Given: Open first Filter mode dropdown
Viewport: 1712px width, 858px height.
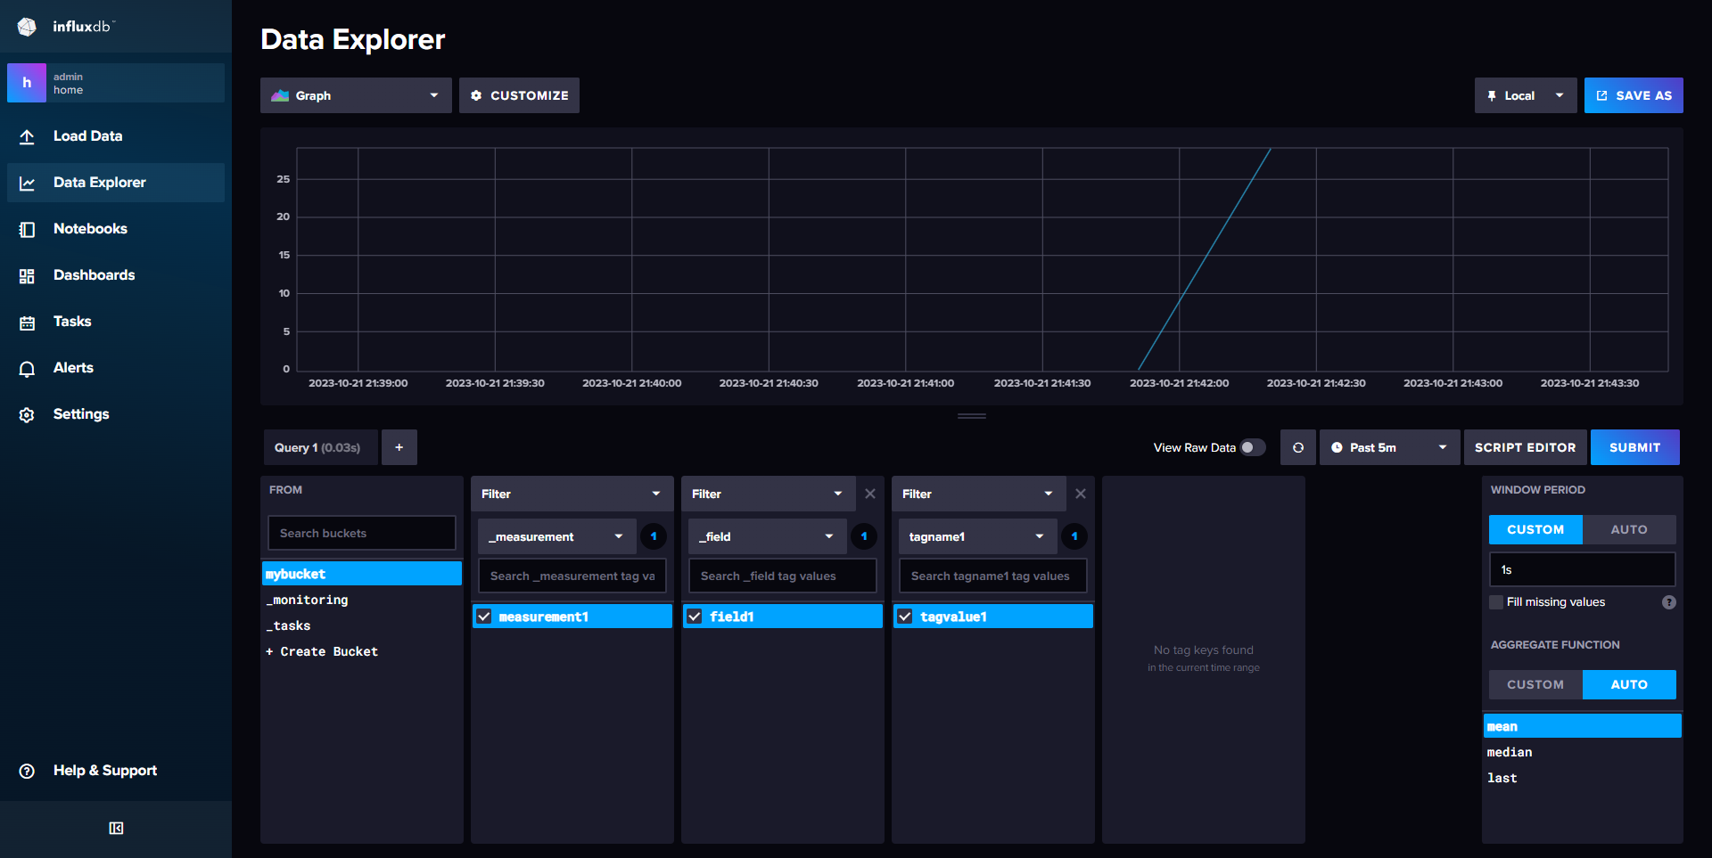Looking at the screenshot, I should pos(572,494).
